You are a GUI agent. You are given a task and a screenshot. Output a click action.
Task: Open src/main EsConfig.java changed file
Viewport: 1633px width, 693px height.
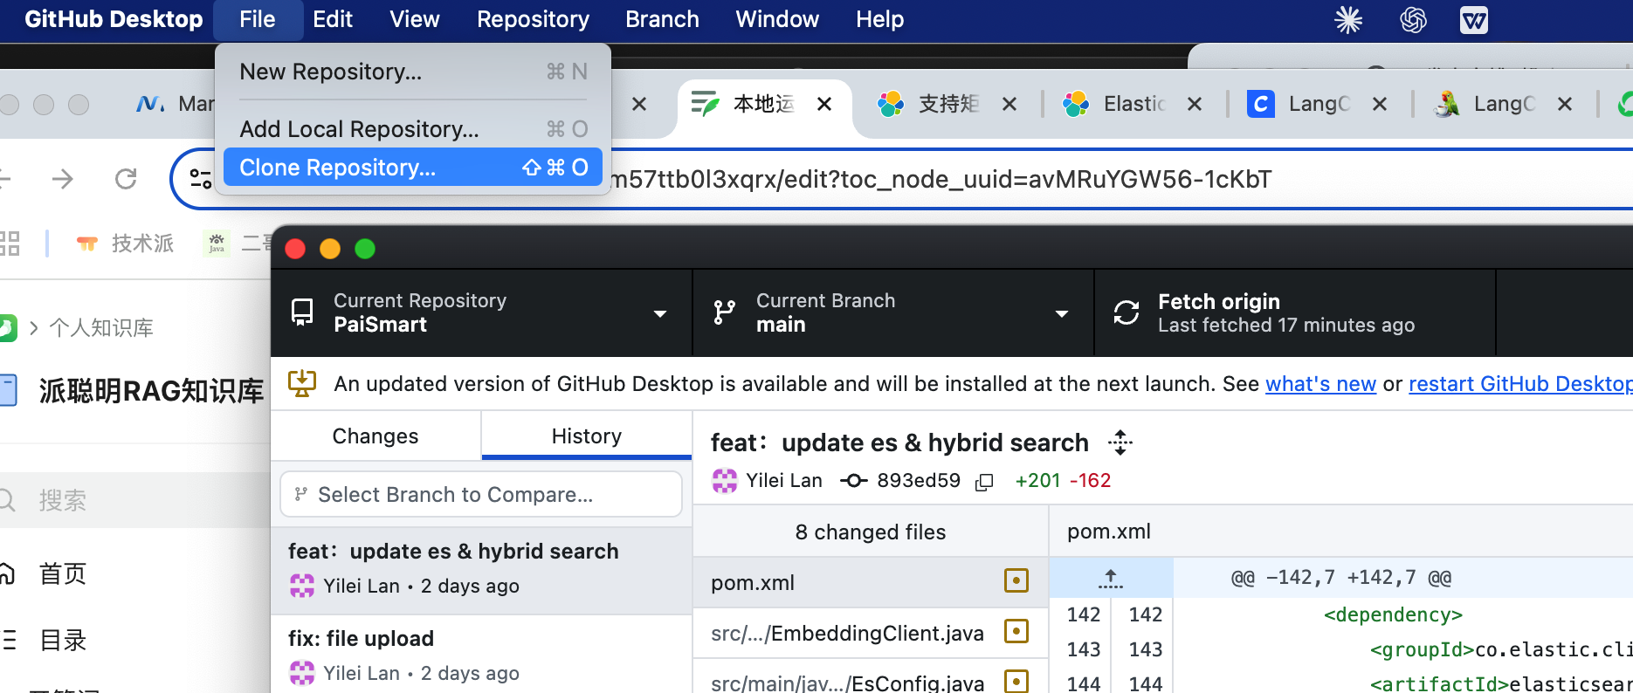click(x=847, y=683)
